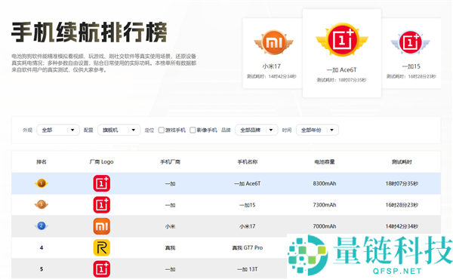
Task: Click 一加 Ace6T name in the table
Action: [x=248, y=183]
